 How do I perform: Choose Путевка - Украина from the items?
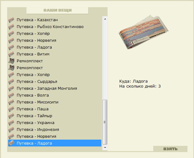coord(55,123)
